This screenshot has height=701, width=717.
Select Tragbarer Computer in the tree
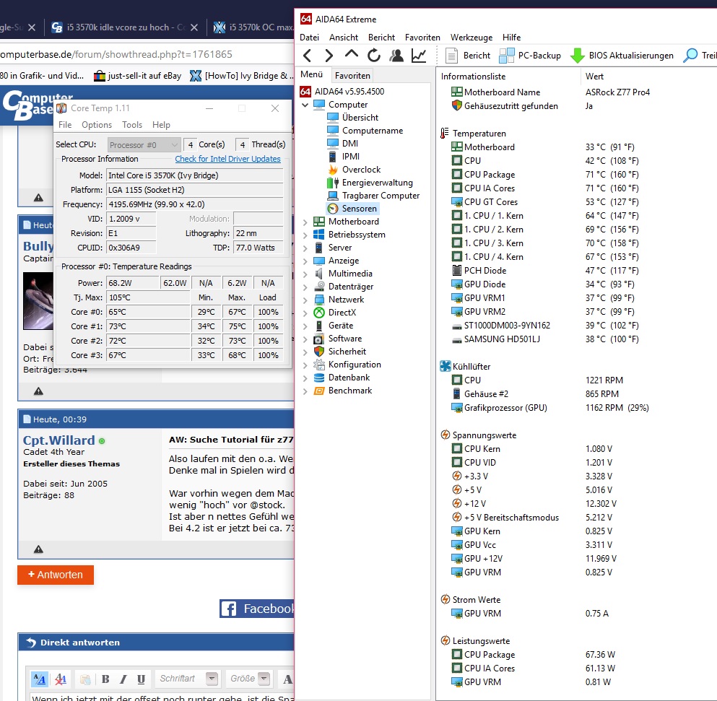point(381,196)
